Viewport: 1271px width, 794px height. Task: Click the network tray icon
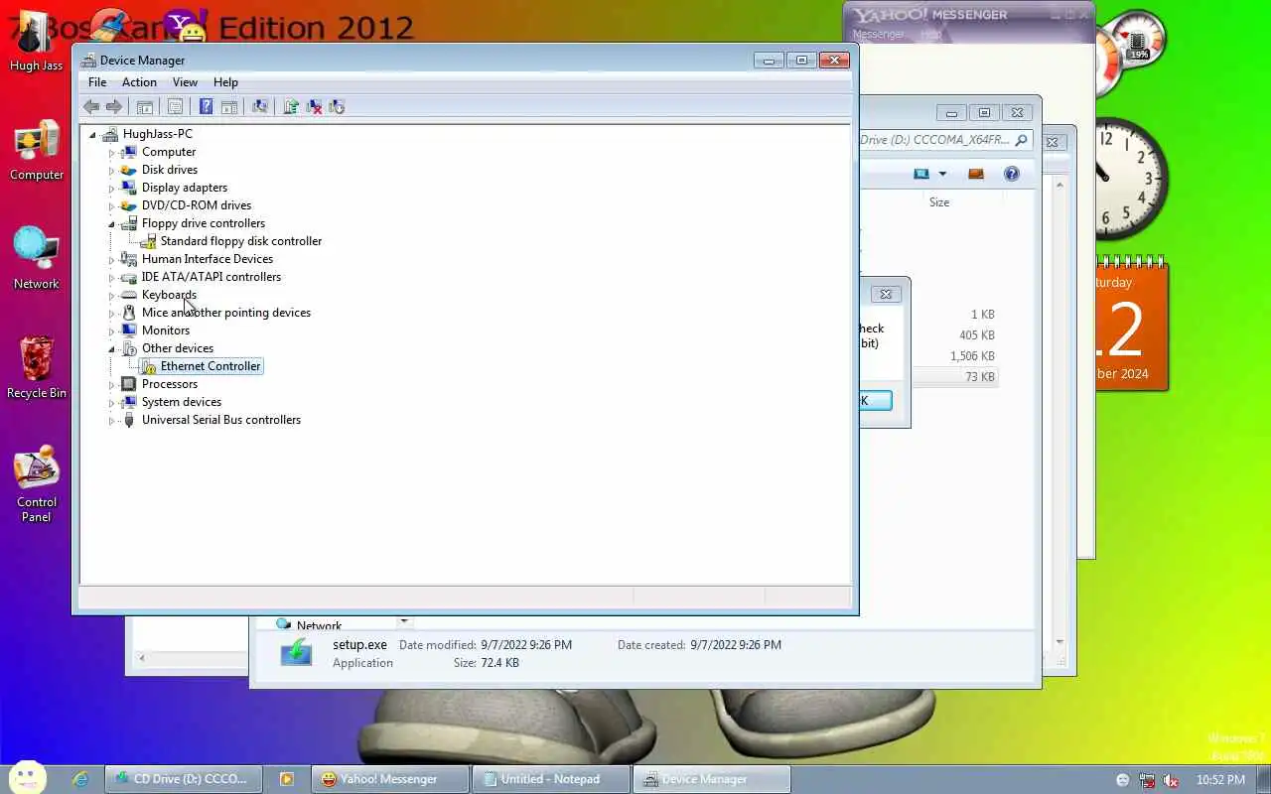1147,780
